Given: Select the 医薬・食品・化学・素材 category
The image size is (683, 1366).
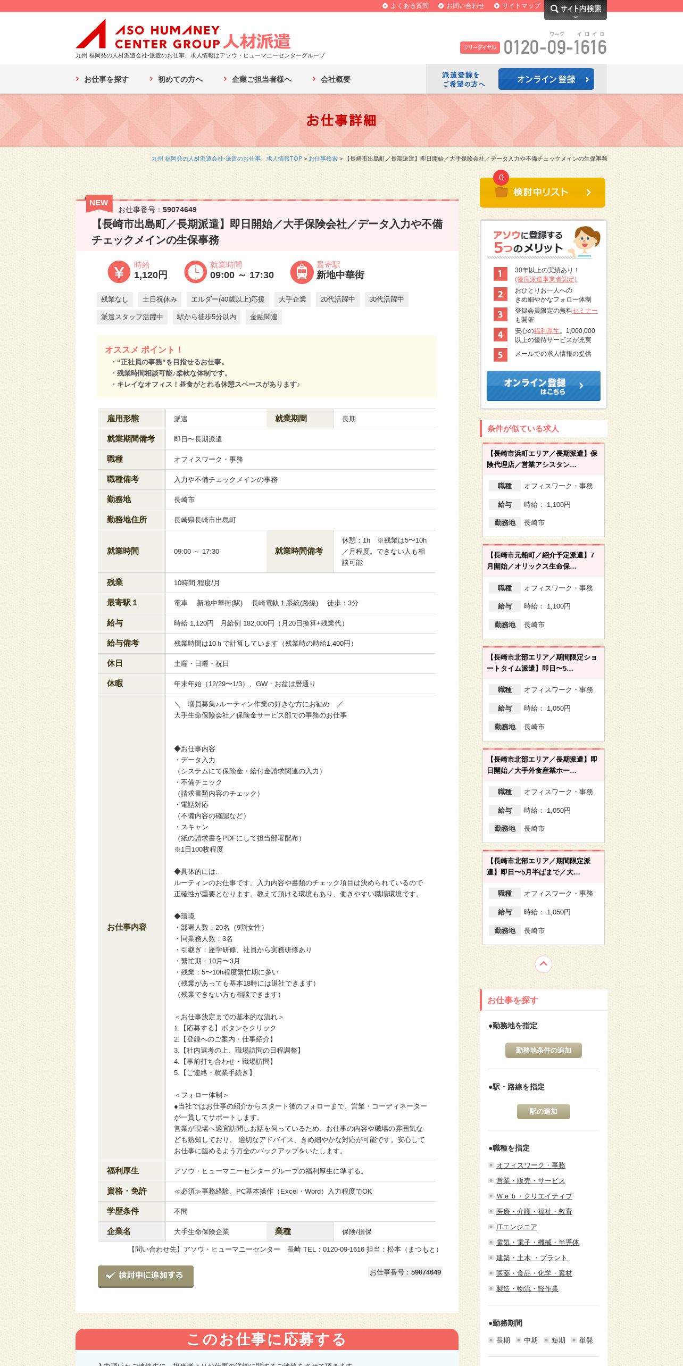Looking at the screenshot, I should (534, 1273).
